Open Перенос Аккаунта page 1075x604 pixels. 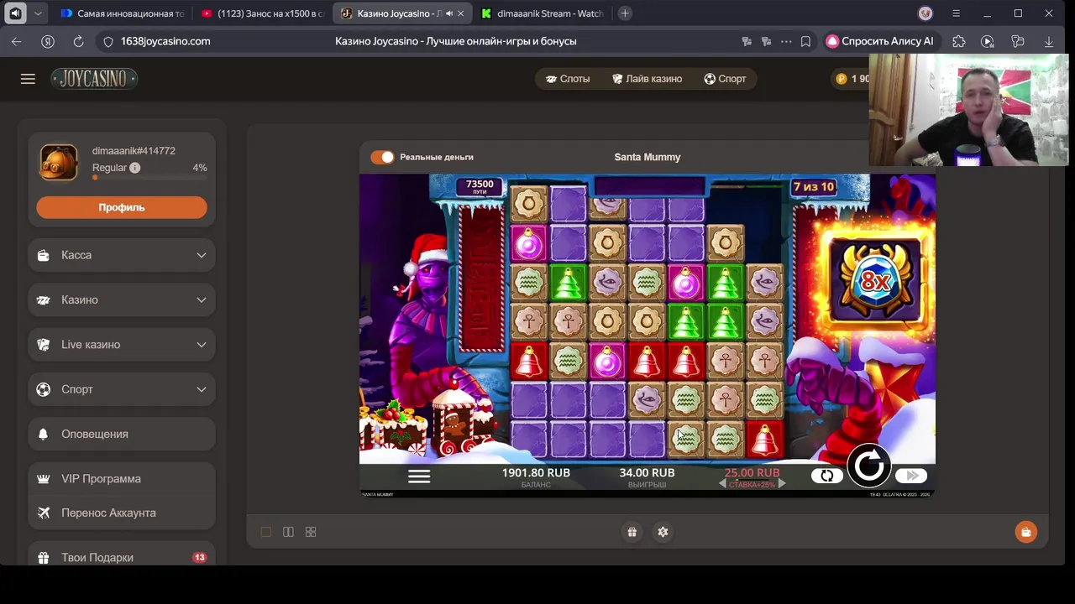pos(122,513)
